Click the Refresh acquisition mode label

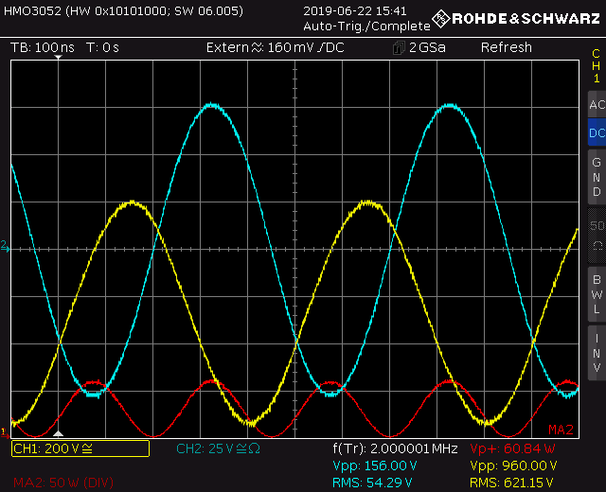click(x=506, y=47)
